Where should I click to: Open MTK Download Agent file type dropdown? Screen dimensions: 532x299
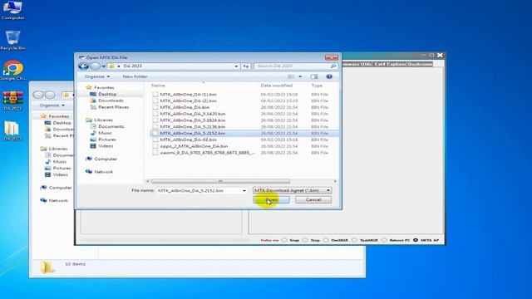[293, 190]
